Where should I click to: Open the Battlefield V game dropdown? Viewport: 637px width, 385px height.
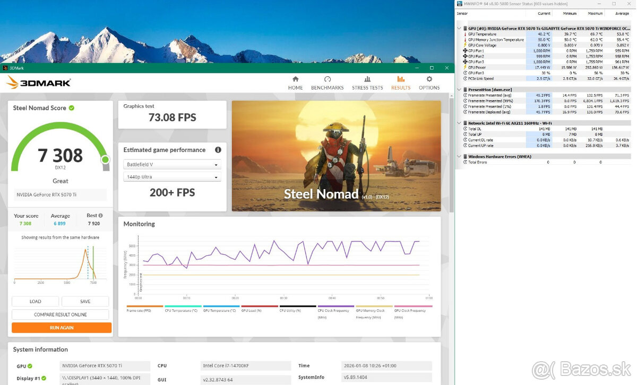[x=172, y=165]
